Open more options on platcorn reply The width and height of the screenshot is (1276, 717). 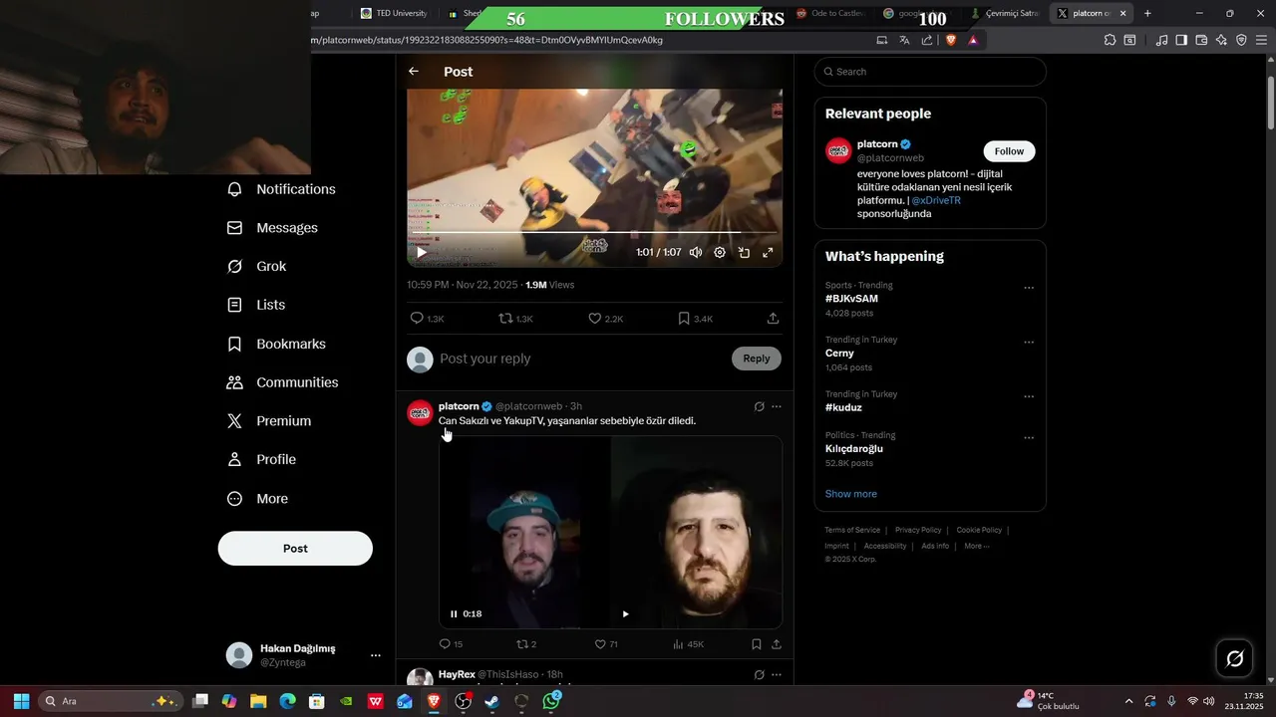pyautogui.click(x=777, y=406)
